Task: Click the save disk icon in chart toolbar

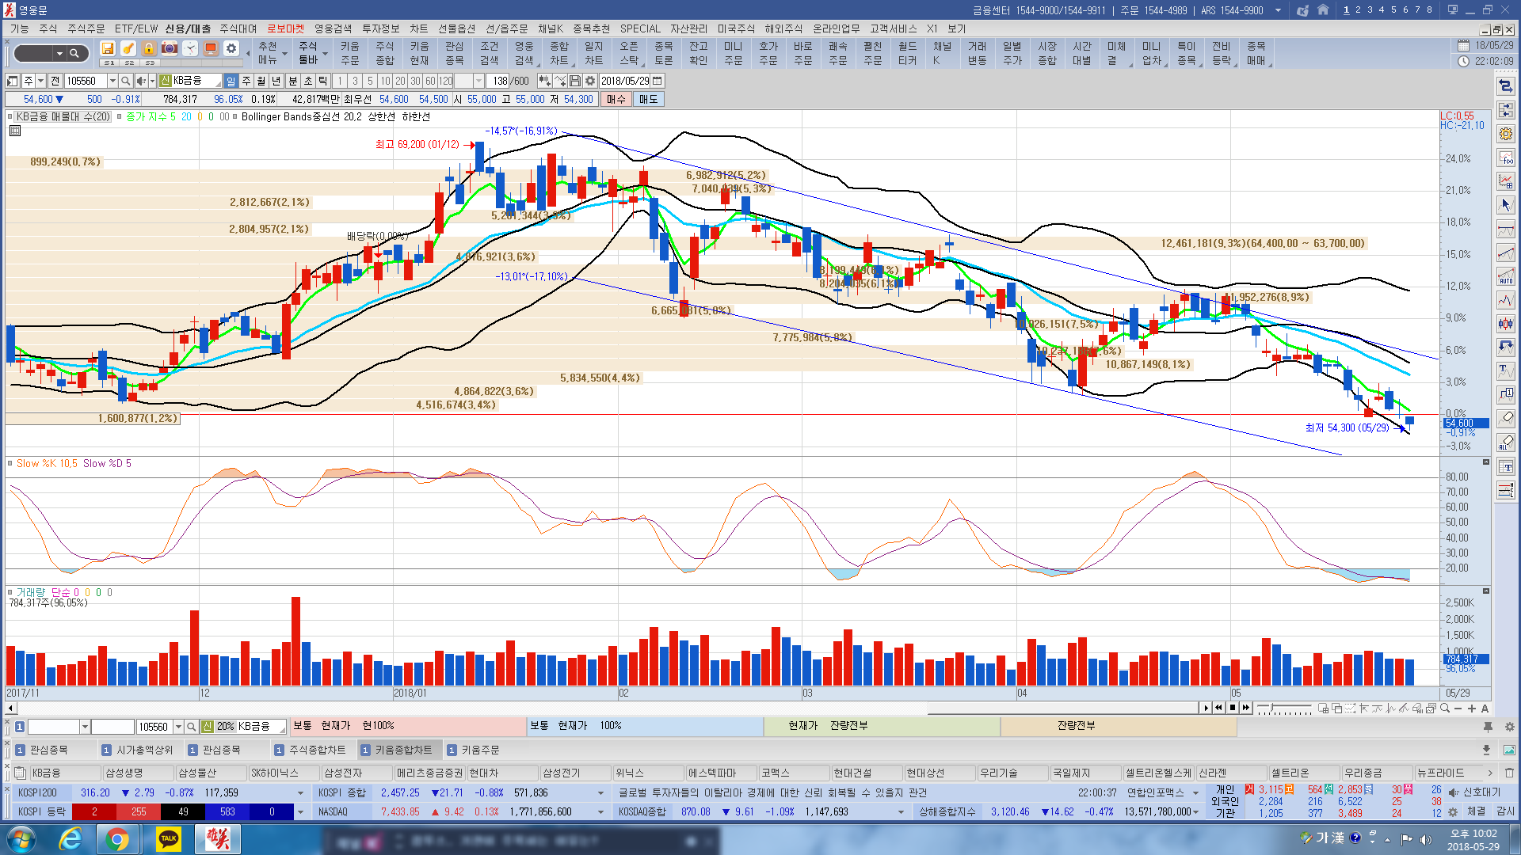Action: pos(575,81)
